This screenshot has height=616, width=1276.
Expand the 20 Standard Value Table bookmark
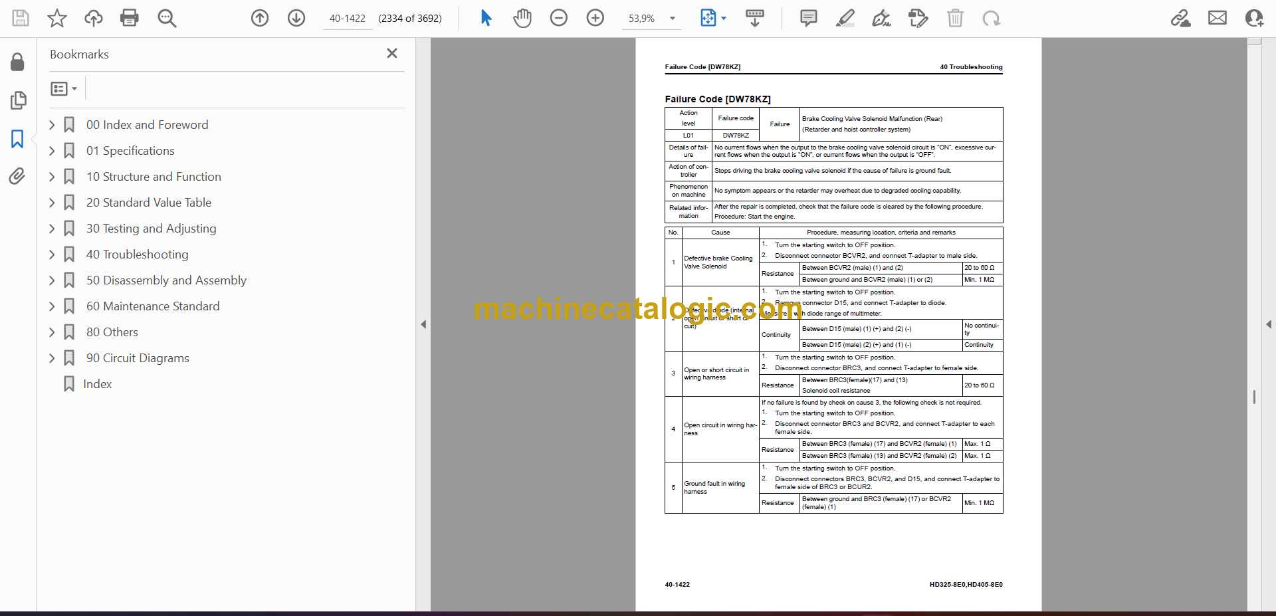[52, 203]
